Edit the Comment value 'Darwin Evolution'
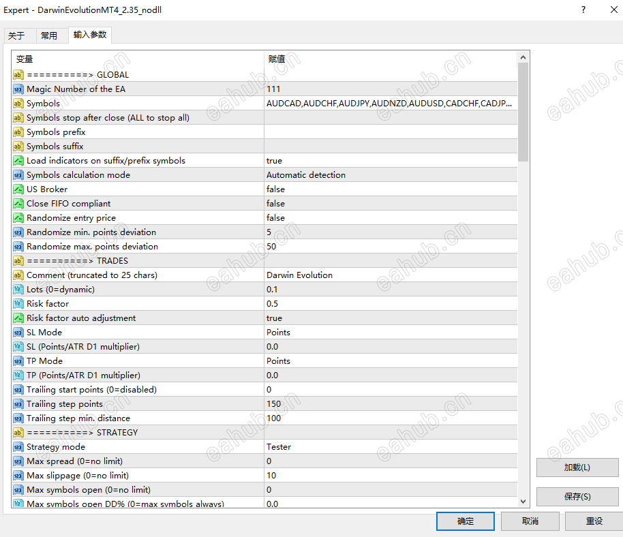623x537 pixels. (391, 275)
